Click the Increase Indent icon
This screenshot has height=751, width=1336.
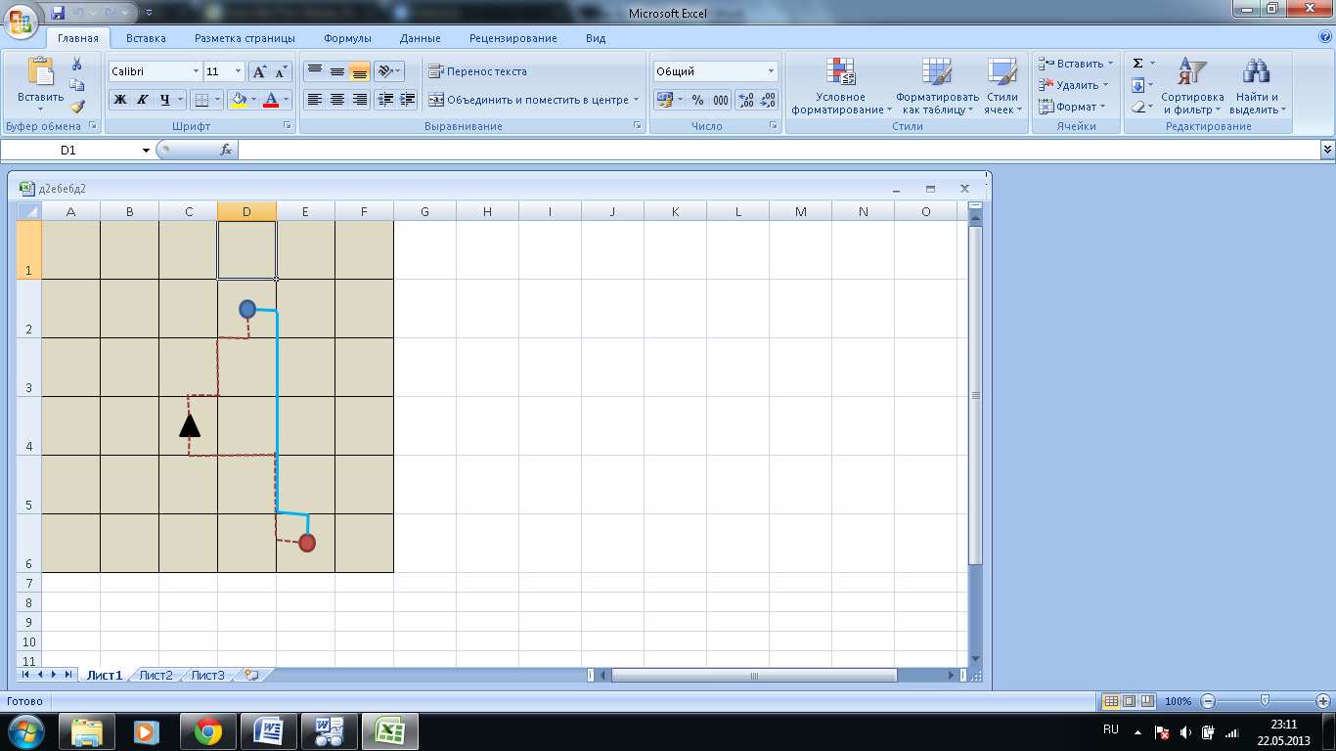click(408, 100)
